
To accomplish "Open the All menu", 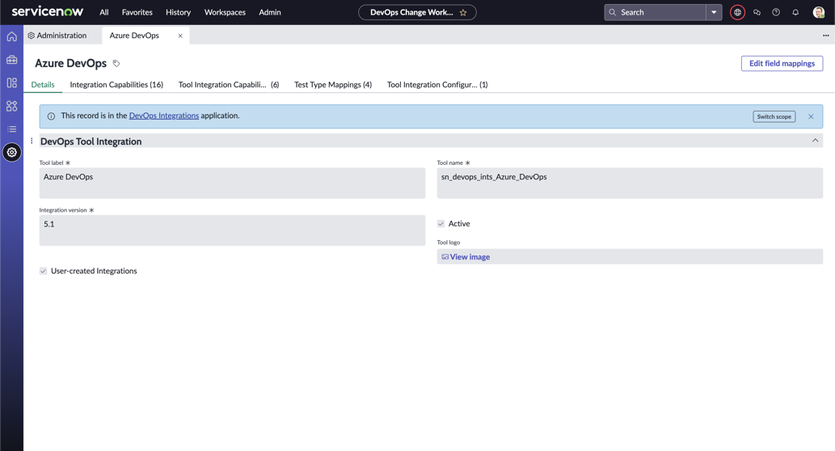I will [103, 12].
